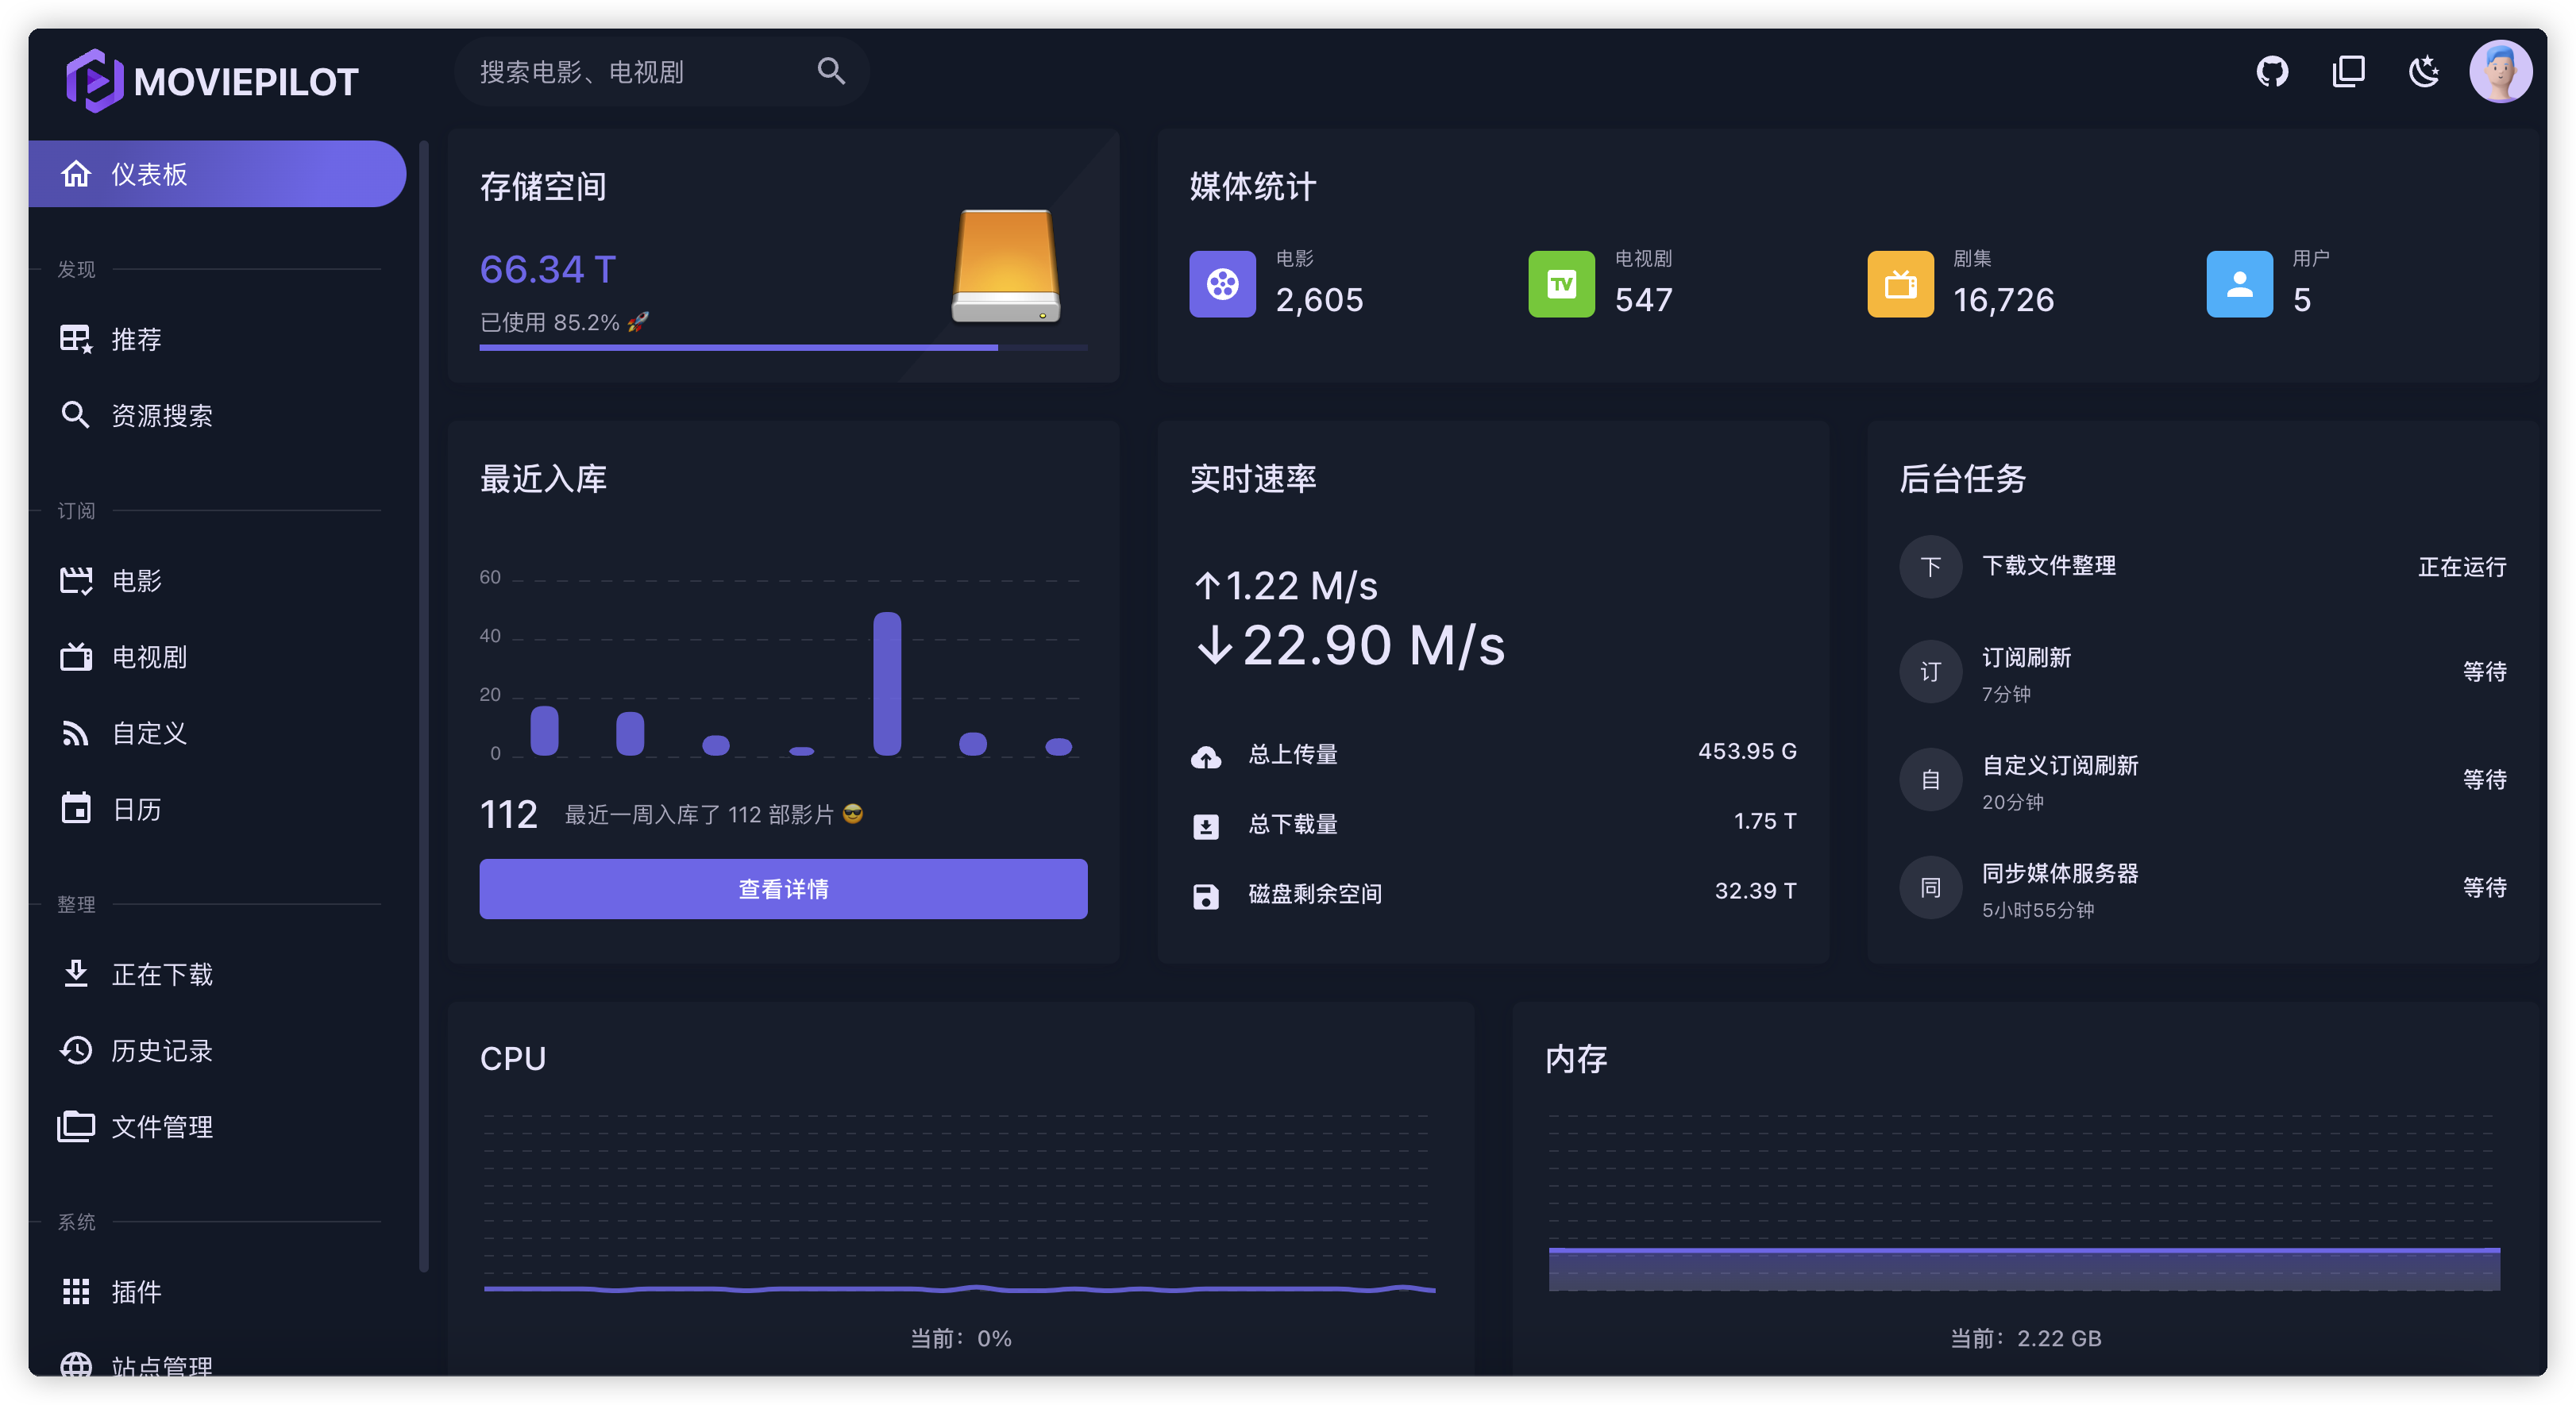Go to 资源搜索 page

(x=161, y=416)
